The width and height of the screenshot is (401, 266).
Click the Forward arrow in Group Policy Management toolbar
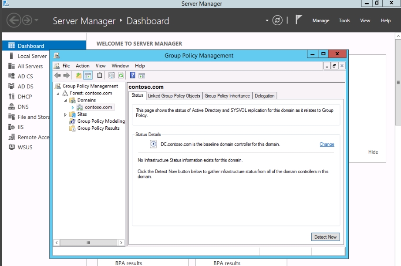click(67, 75)
